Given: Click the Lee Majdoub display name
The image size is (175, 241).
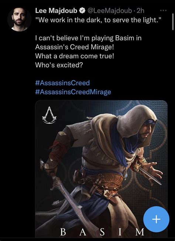Looking at the screenshot, I should [56, 11].
